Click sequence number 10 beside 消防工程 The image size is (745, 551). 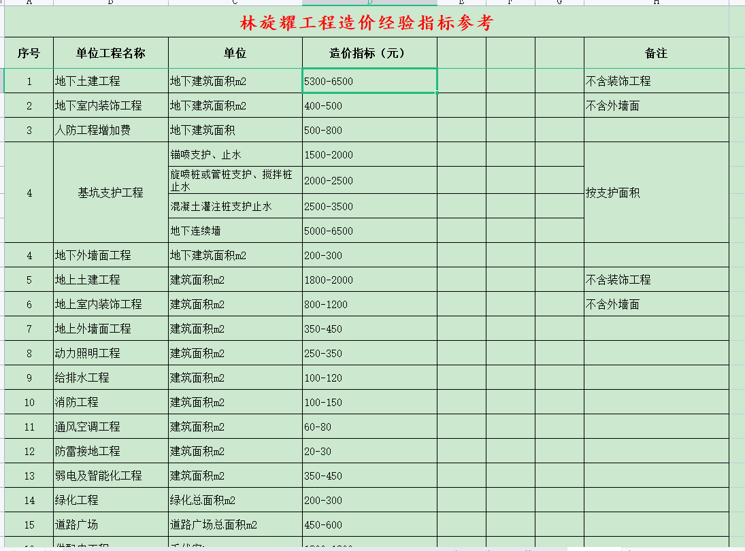[29, 402]
